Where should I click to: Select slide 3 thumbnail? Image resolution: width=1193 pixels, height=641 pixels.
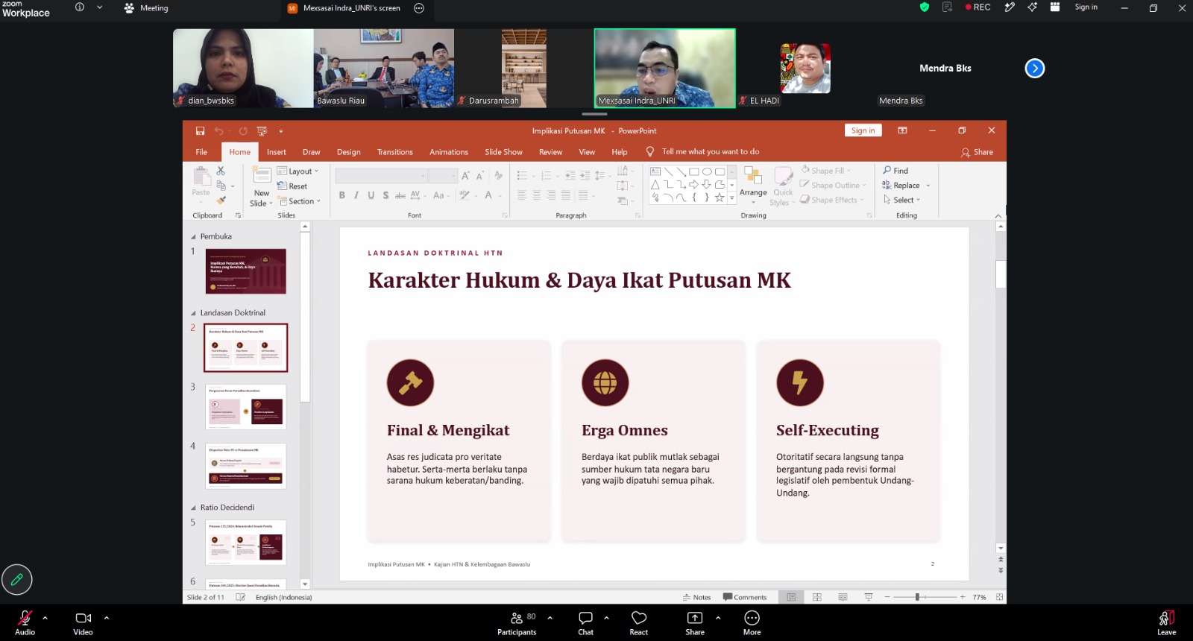point(246,407)
